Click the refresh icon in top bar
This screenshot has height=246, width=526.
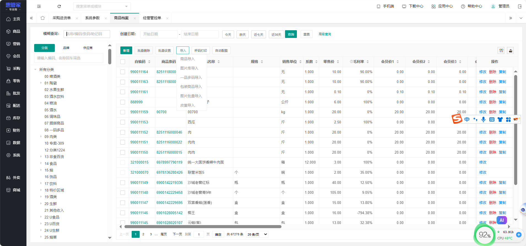[x=59, y=6]
